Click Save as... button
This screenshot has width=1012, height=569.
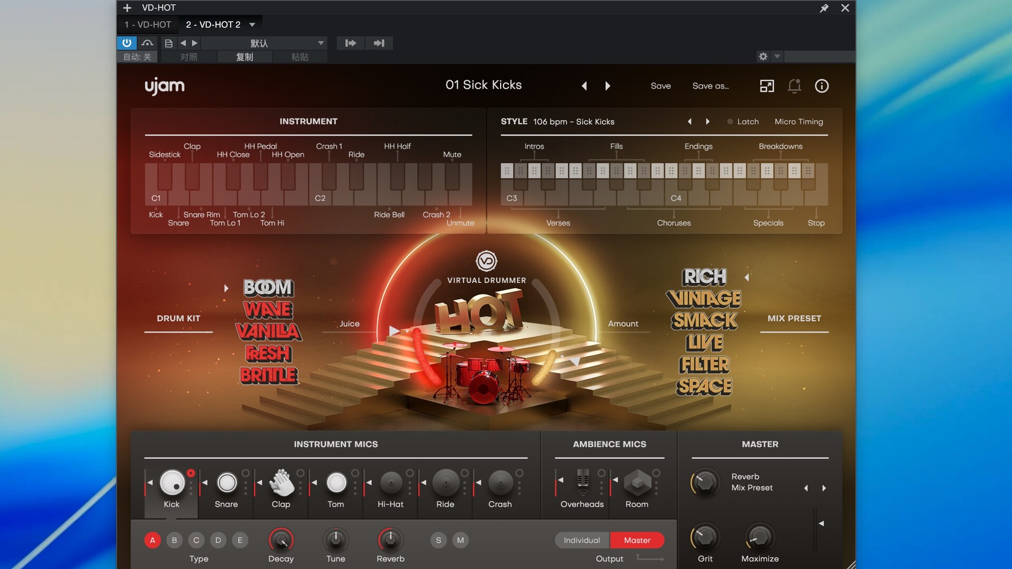[711, 86]
